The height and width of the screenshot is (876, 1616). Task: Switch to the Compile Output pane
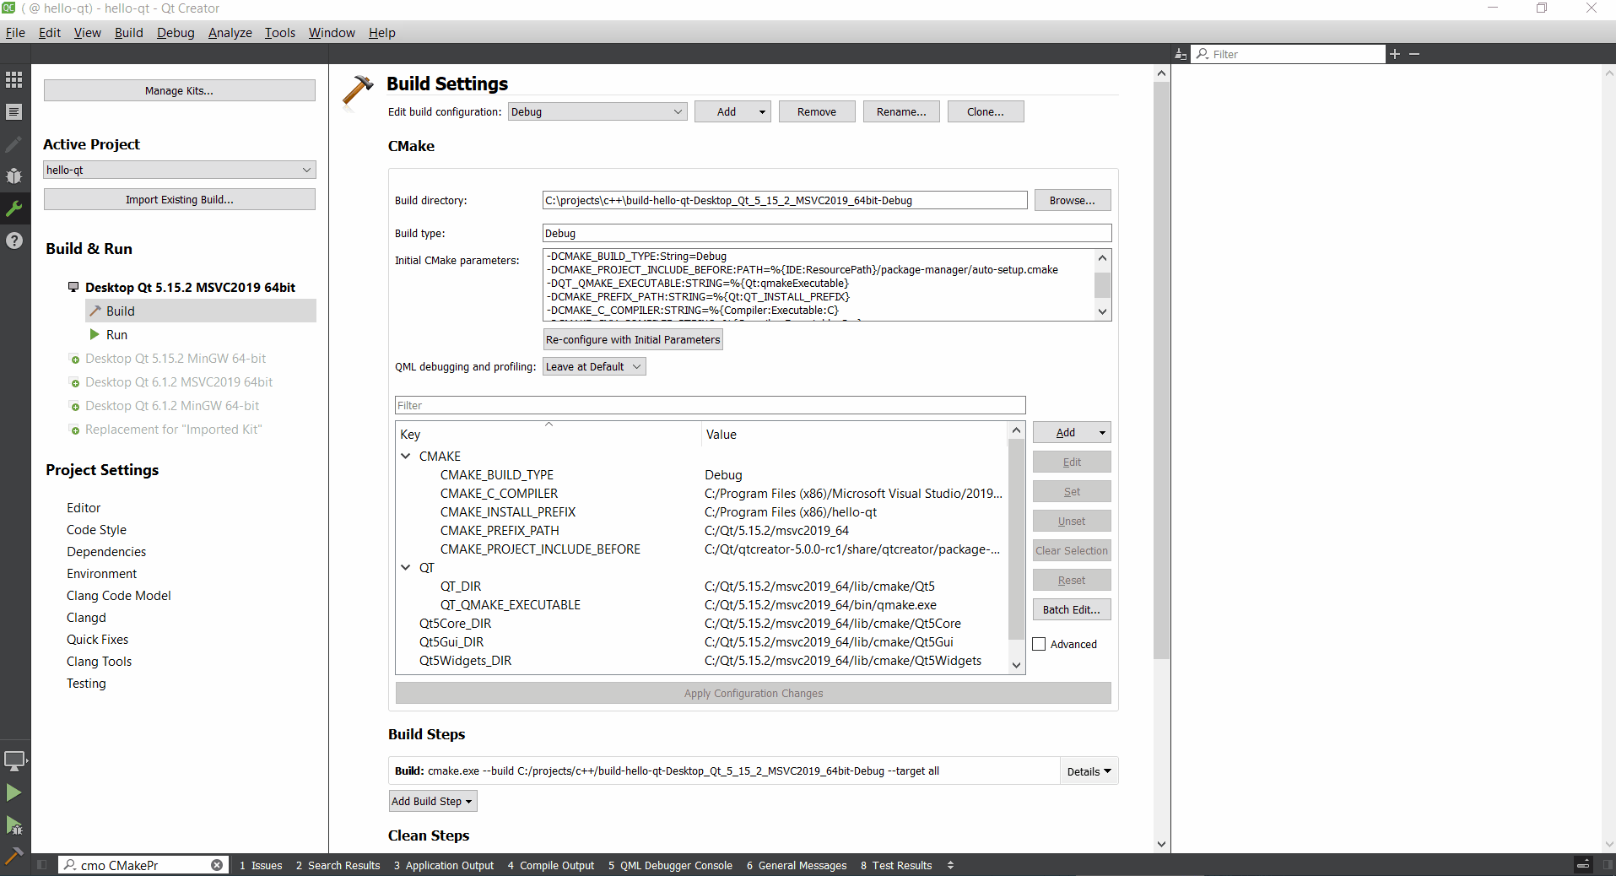(551, 865)
